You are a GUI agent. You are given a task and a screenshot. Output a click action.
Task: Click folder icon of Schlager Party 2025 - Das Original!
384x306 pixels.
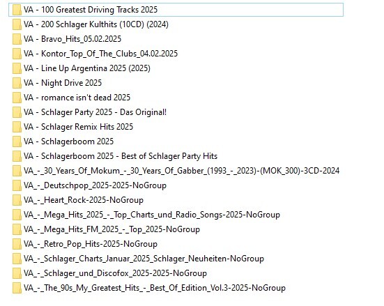point(17,112)
